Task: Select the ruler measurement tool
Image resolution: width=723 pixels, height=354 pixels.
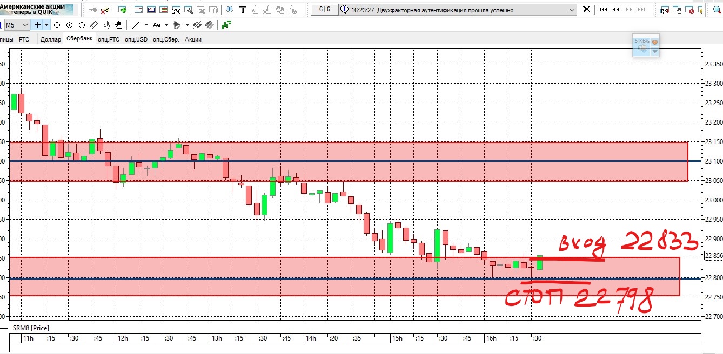Action: tap(94, 25)
